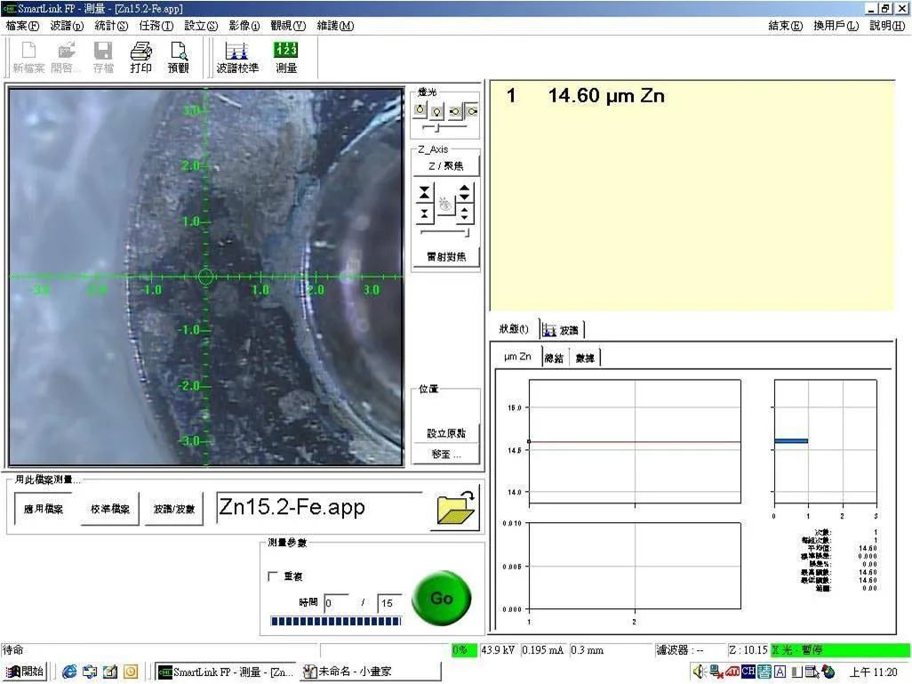The image size is (912, 684).
Task: Click the small up-down arrows Z-axis icon
Action: pos(464,214)
